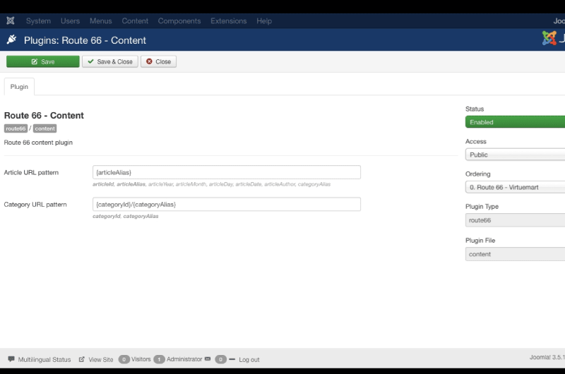Click the View Site external link icon
Viewport: 565px width, 374px height.
(82, 359)
